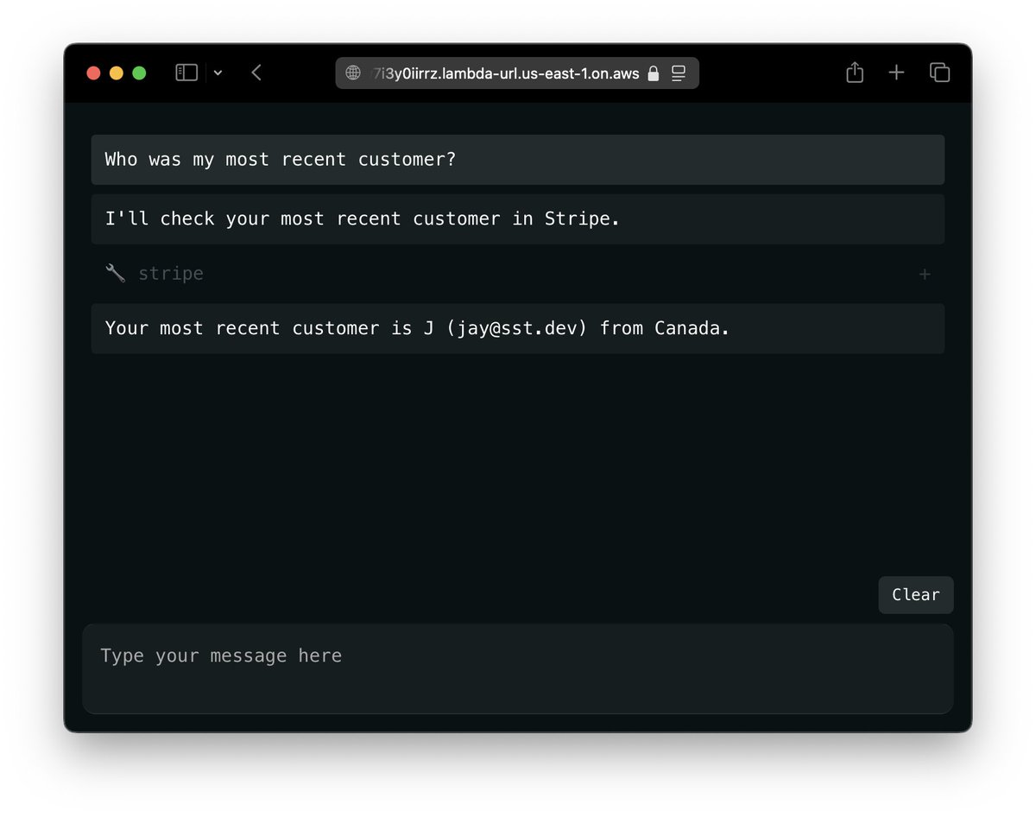
Task: Focus the 'Type your message here' input
Action: (518, 669)
